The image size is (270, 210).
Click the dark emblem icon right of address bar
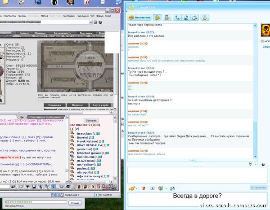click(x=100, y=22)
